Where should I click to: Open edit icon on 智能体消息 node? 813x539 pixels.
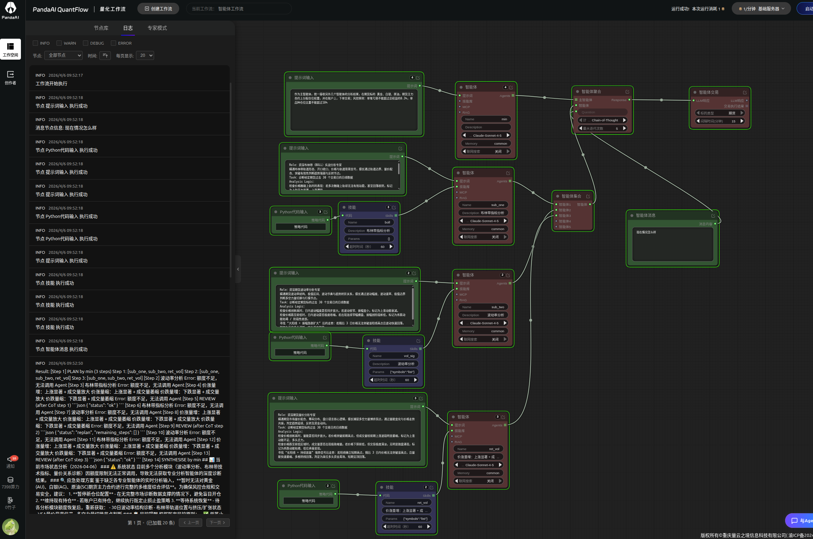coord(713,216)
